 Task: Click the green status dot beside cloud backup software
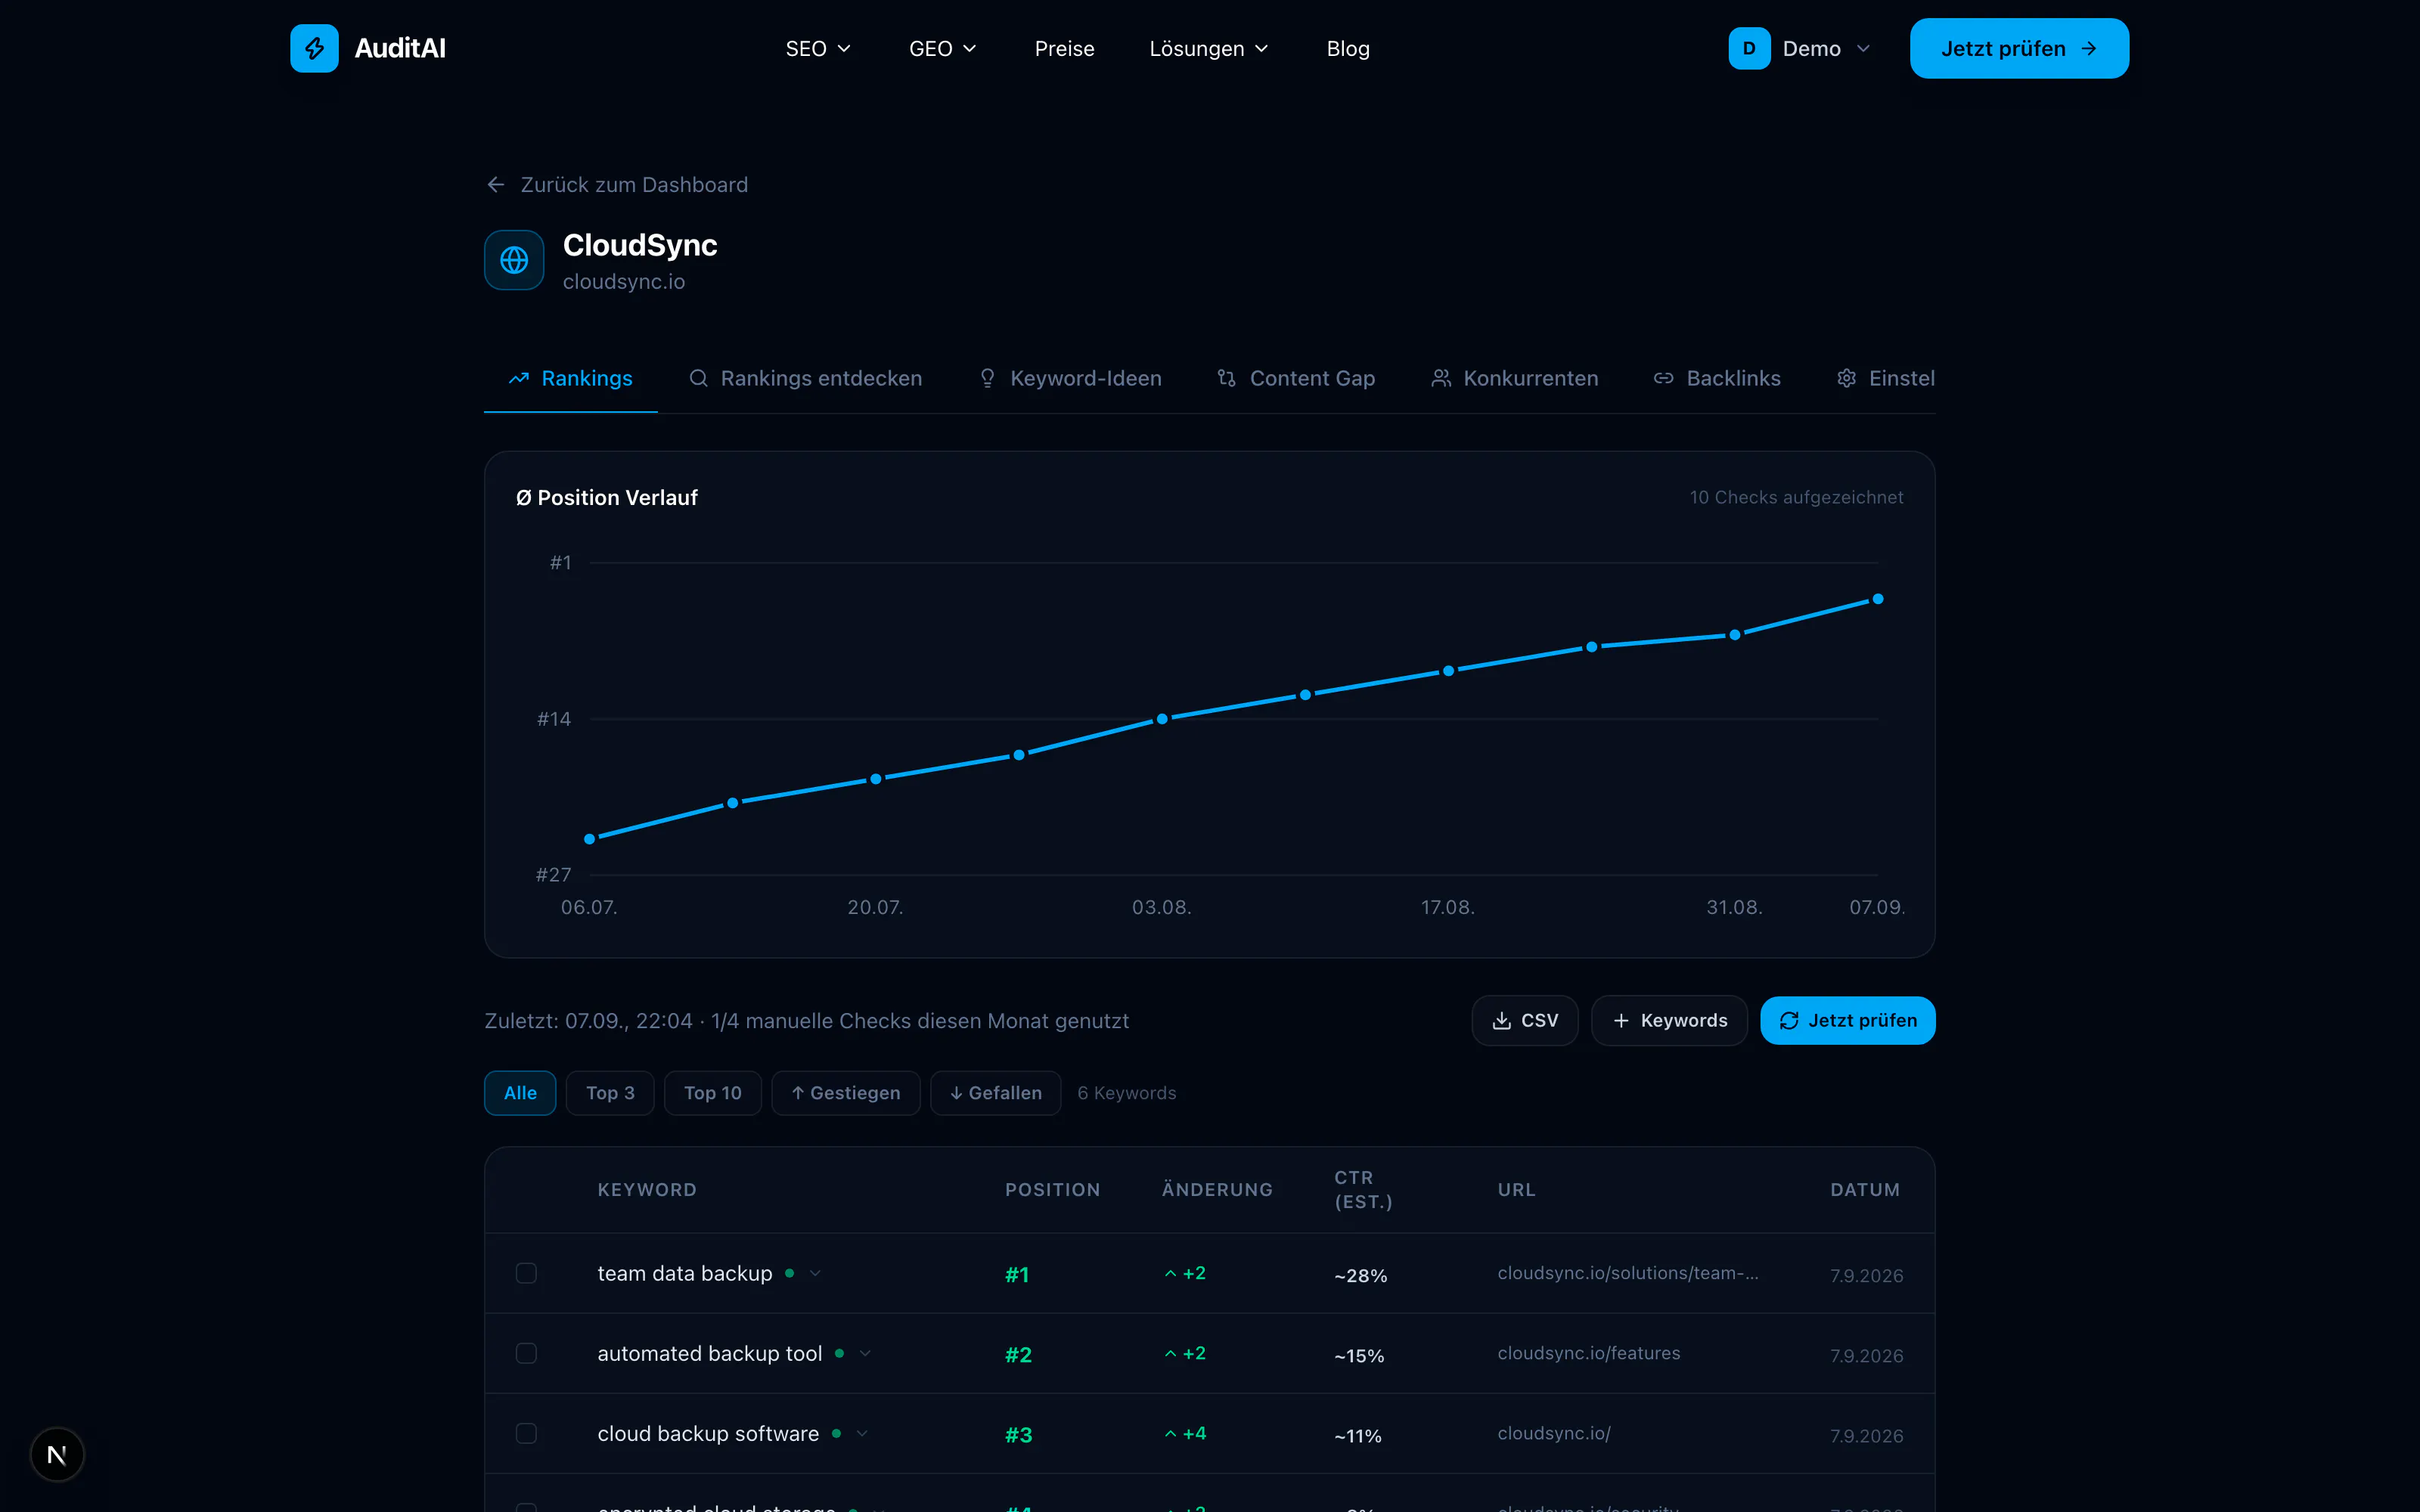836,1433
